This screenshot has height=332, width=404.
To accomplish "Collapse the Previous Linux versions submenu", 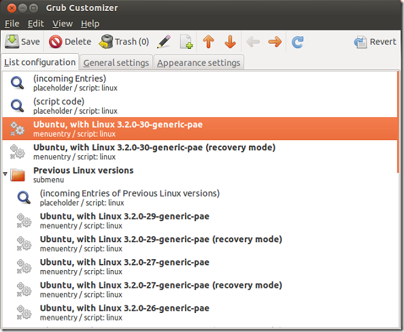I will pyautogui.click(x=5, y=174).
